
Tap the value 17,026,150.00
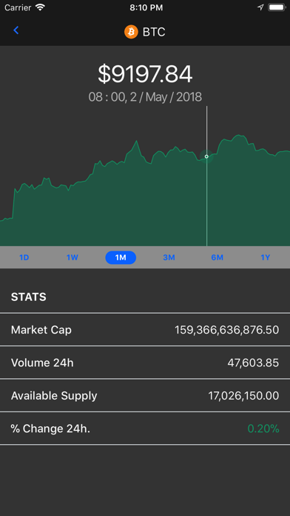[243, 396]
